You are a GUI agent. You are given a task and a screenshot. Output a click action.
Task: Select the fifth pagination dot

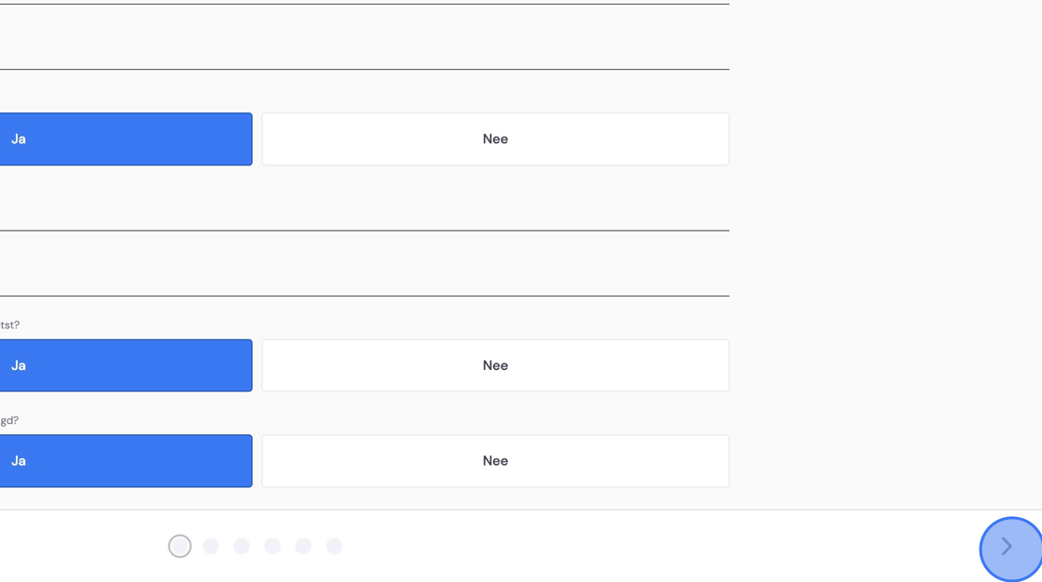click(x=303, y=546)
